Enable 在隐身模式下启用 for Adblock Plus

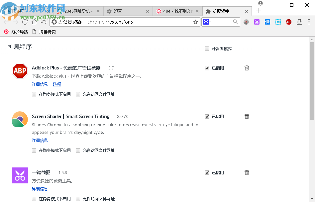point(34,94)
